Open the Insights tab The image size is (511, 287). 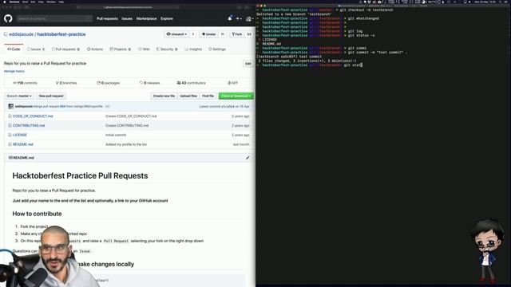click(x=193, y=49)
